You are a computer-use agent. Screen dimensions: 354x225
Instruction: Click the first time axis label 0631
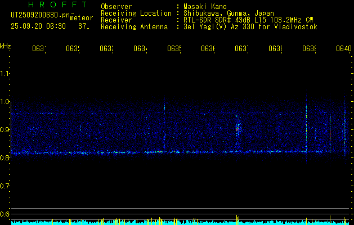(x=39, y=48)
